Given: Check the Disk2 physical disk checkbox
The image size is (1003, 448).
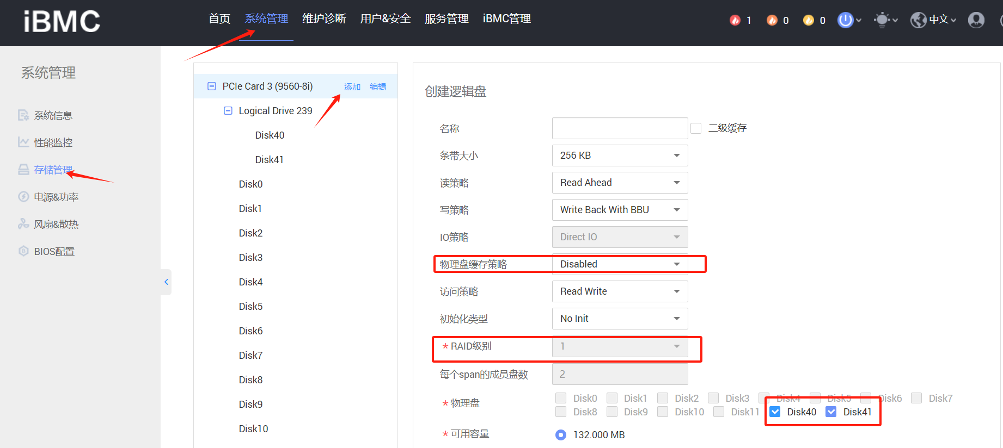Looking at the screenshot, I should 663,398.
